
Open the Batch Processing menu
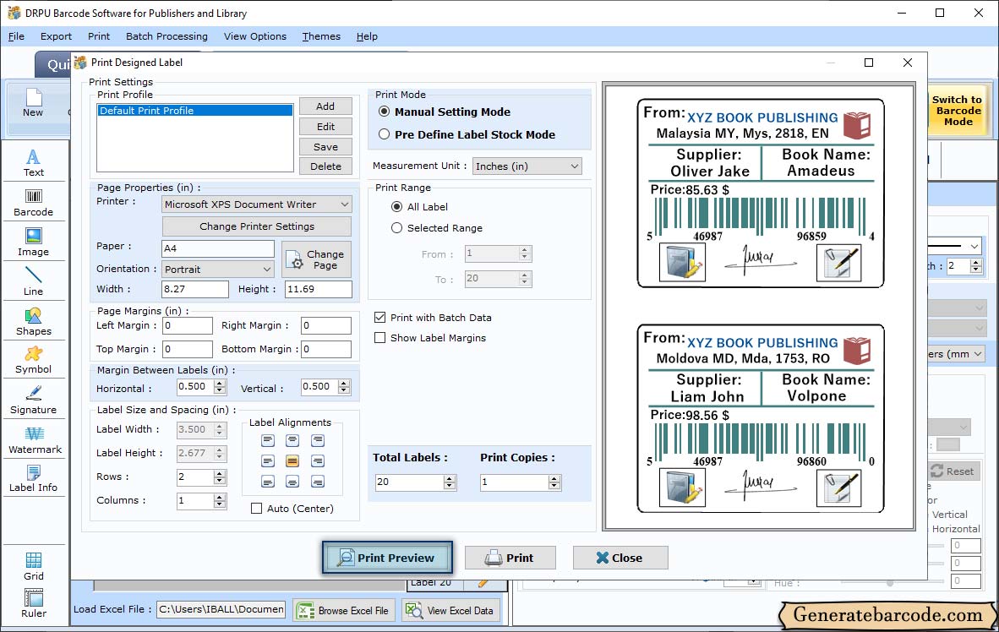(167, 36)
